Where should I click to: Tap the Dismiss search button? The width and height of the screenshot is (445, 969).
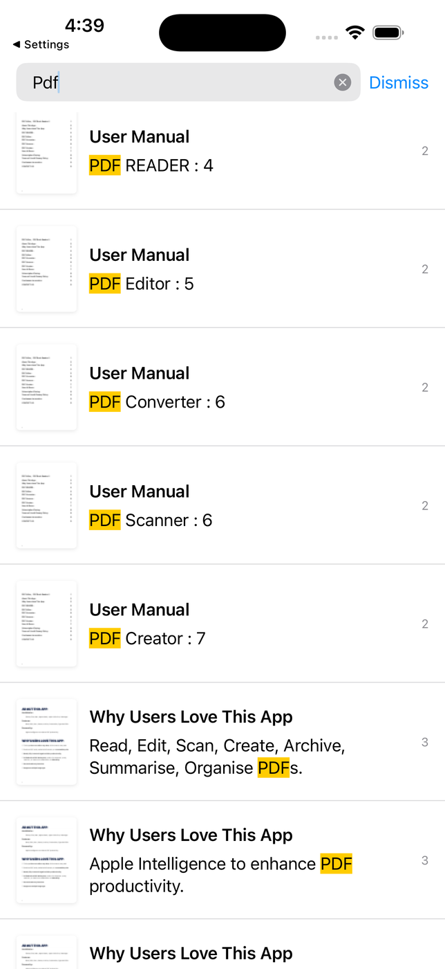click(399, 83)
